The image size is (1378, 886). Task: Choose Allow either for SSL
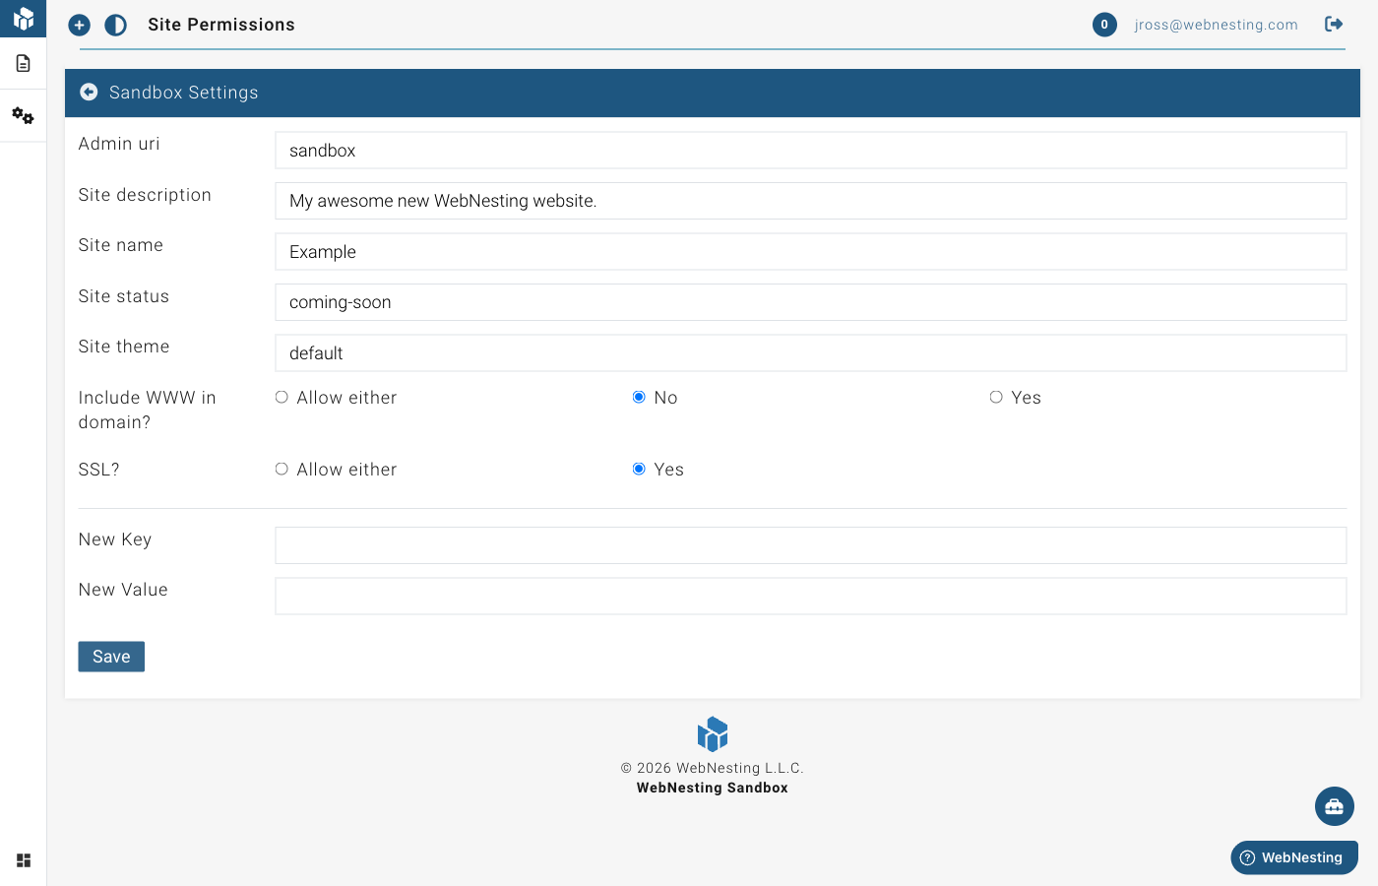pos(282,469)
